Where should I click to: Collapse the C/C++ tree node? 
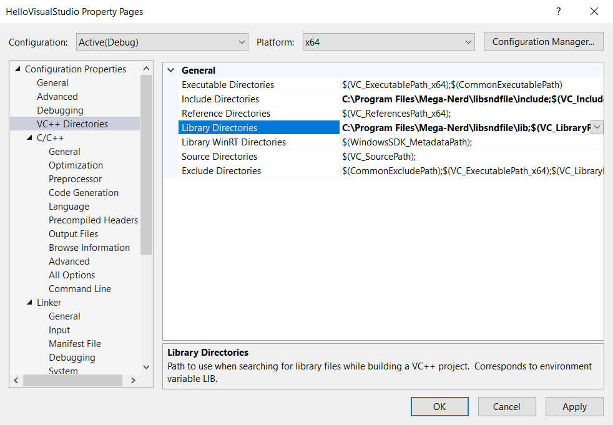pos(29,138)
